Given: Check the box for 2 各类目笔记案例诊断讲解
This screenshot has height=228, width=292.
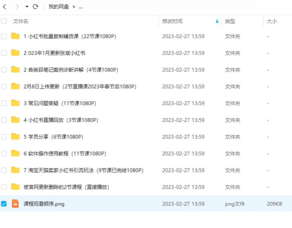Looking at the screenshot, I should point(4,70).
